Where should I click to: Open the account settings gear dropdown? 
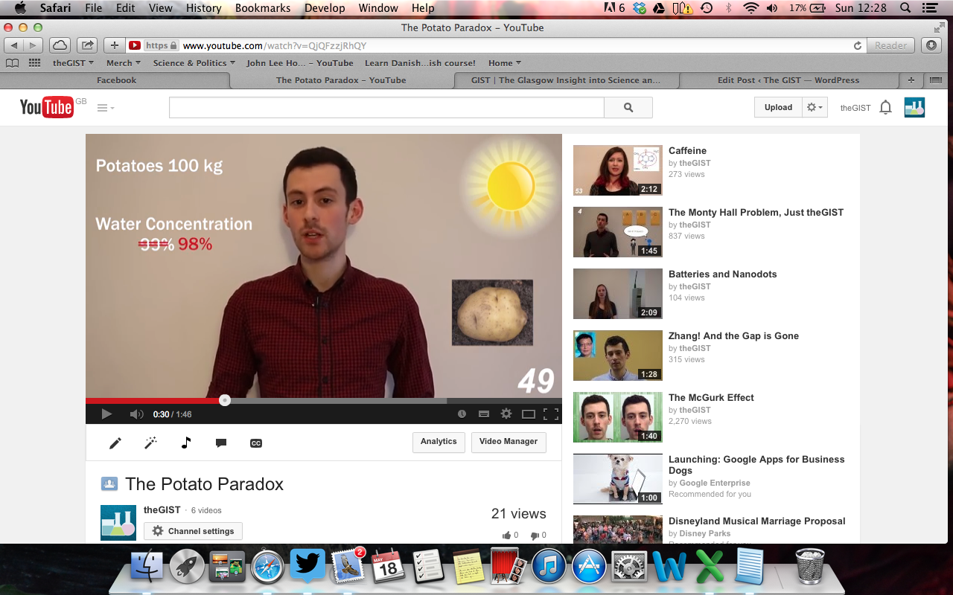coord(815,108)
